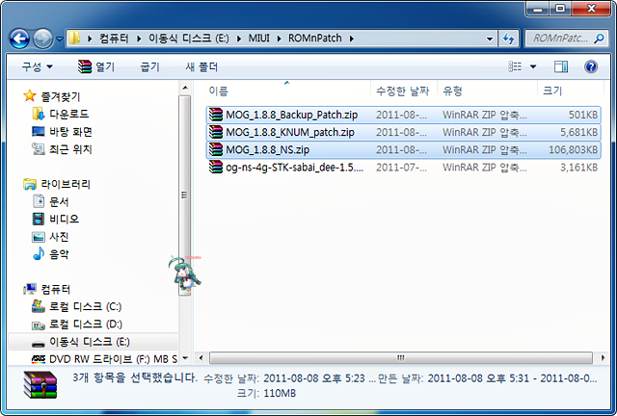This screenshot has width=617, height=416.
Task: Click the 열기 open toolbar button
Action: click(96, 66)
